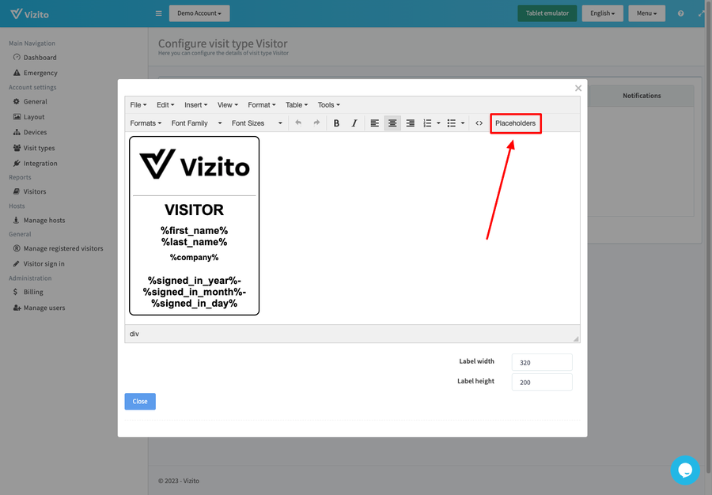Image resolution: width=712 pixels, height=495 pixels.
Task: Open the Insert menu
Action: coord(195,105)
